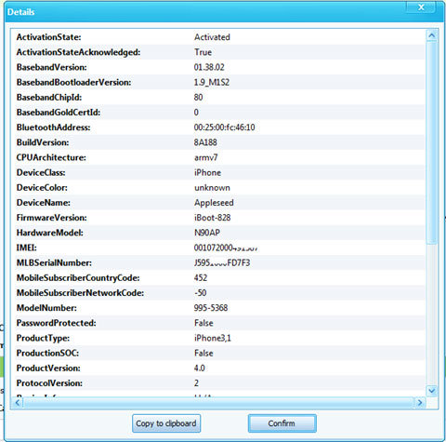This screenshot has height=442, width=446.
Task: Click the horizontal scrollbar right arrow
Action: 420,403
